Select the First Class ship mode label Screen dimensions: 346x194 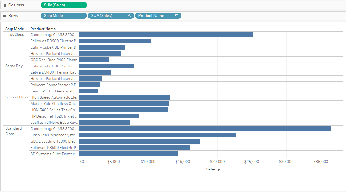pyautogui.click(x=14, y=34)
